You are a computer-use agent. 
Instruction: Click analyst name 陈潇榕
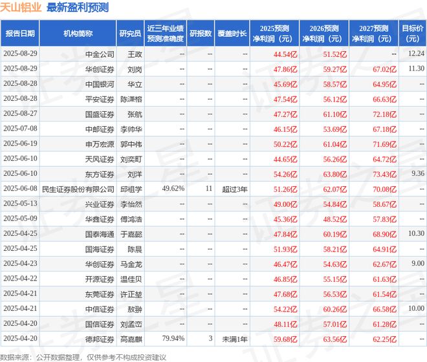pyautogui.click(x=131, y=100)
